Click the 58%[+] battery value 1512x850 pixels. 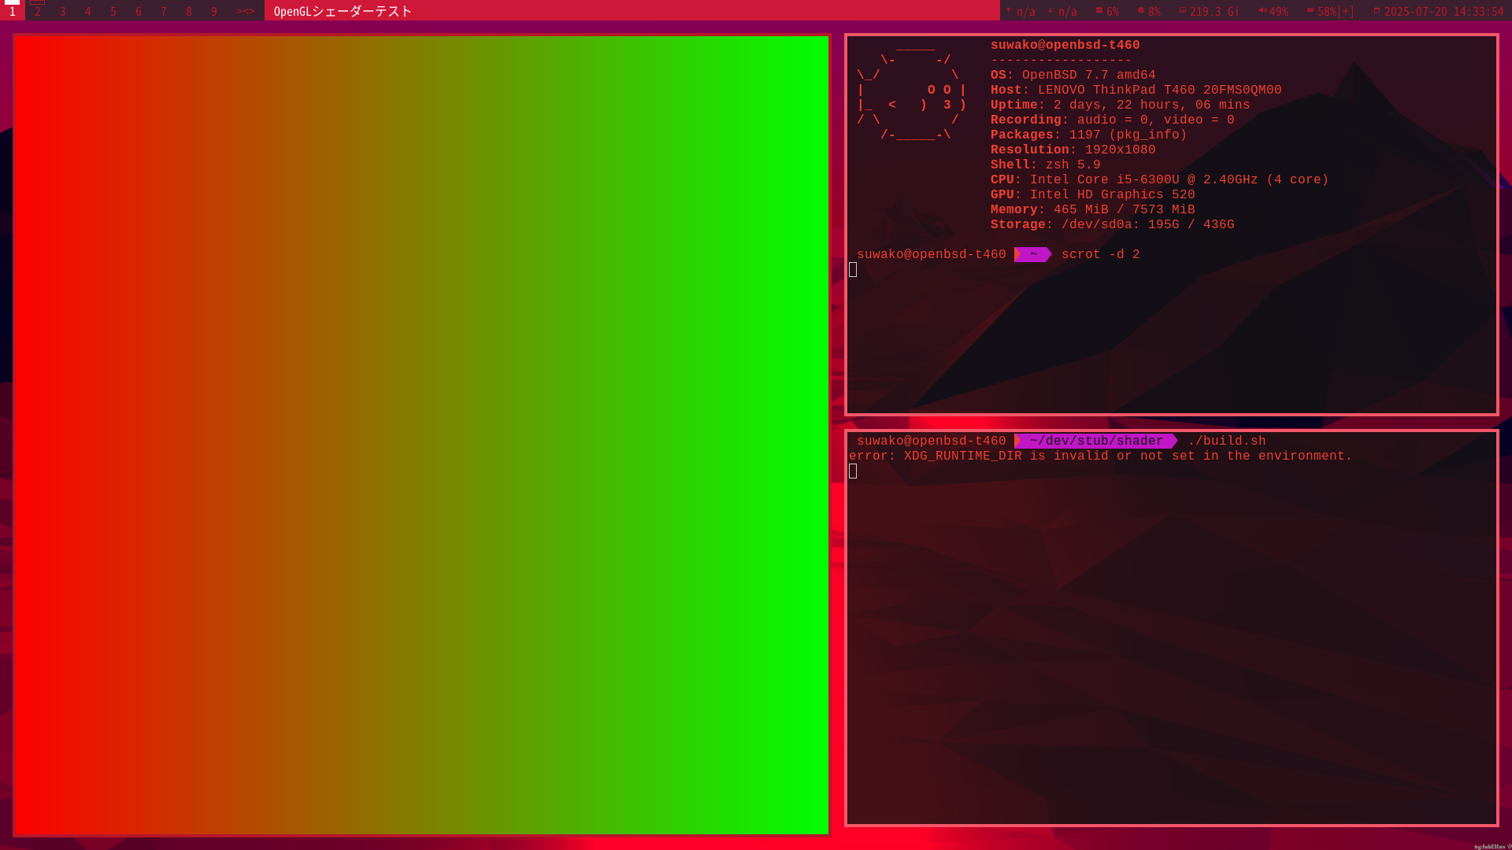1336,12
